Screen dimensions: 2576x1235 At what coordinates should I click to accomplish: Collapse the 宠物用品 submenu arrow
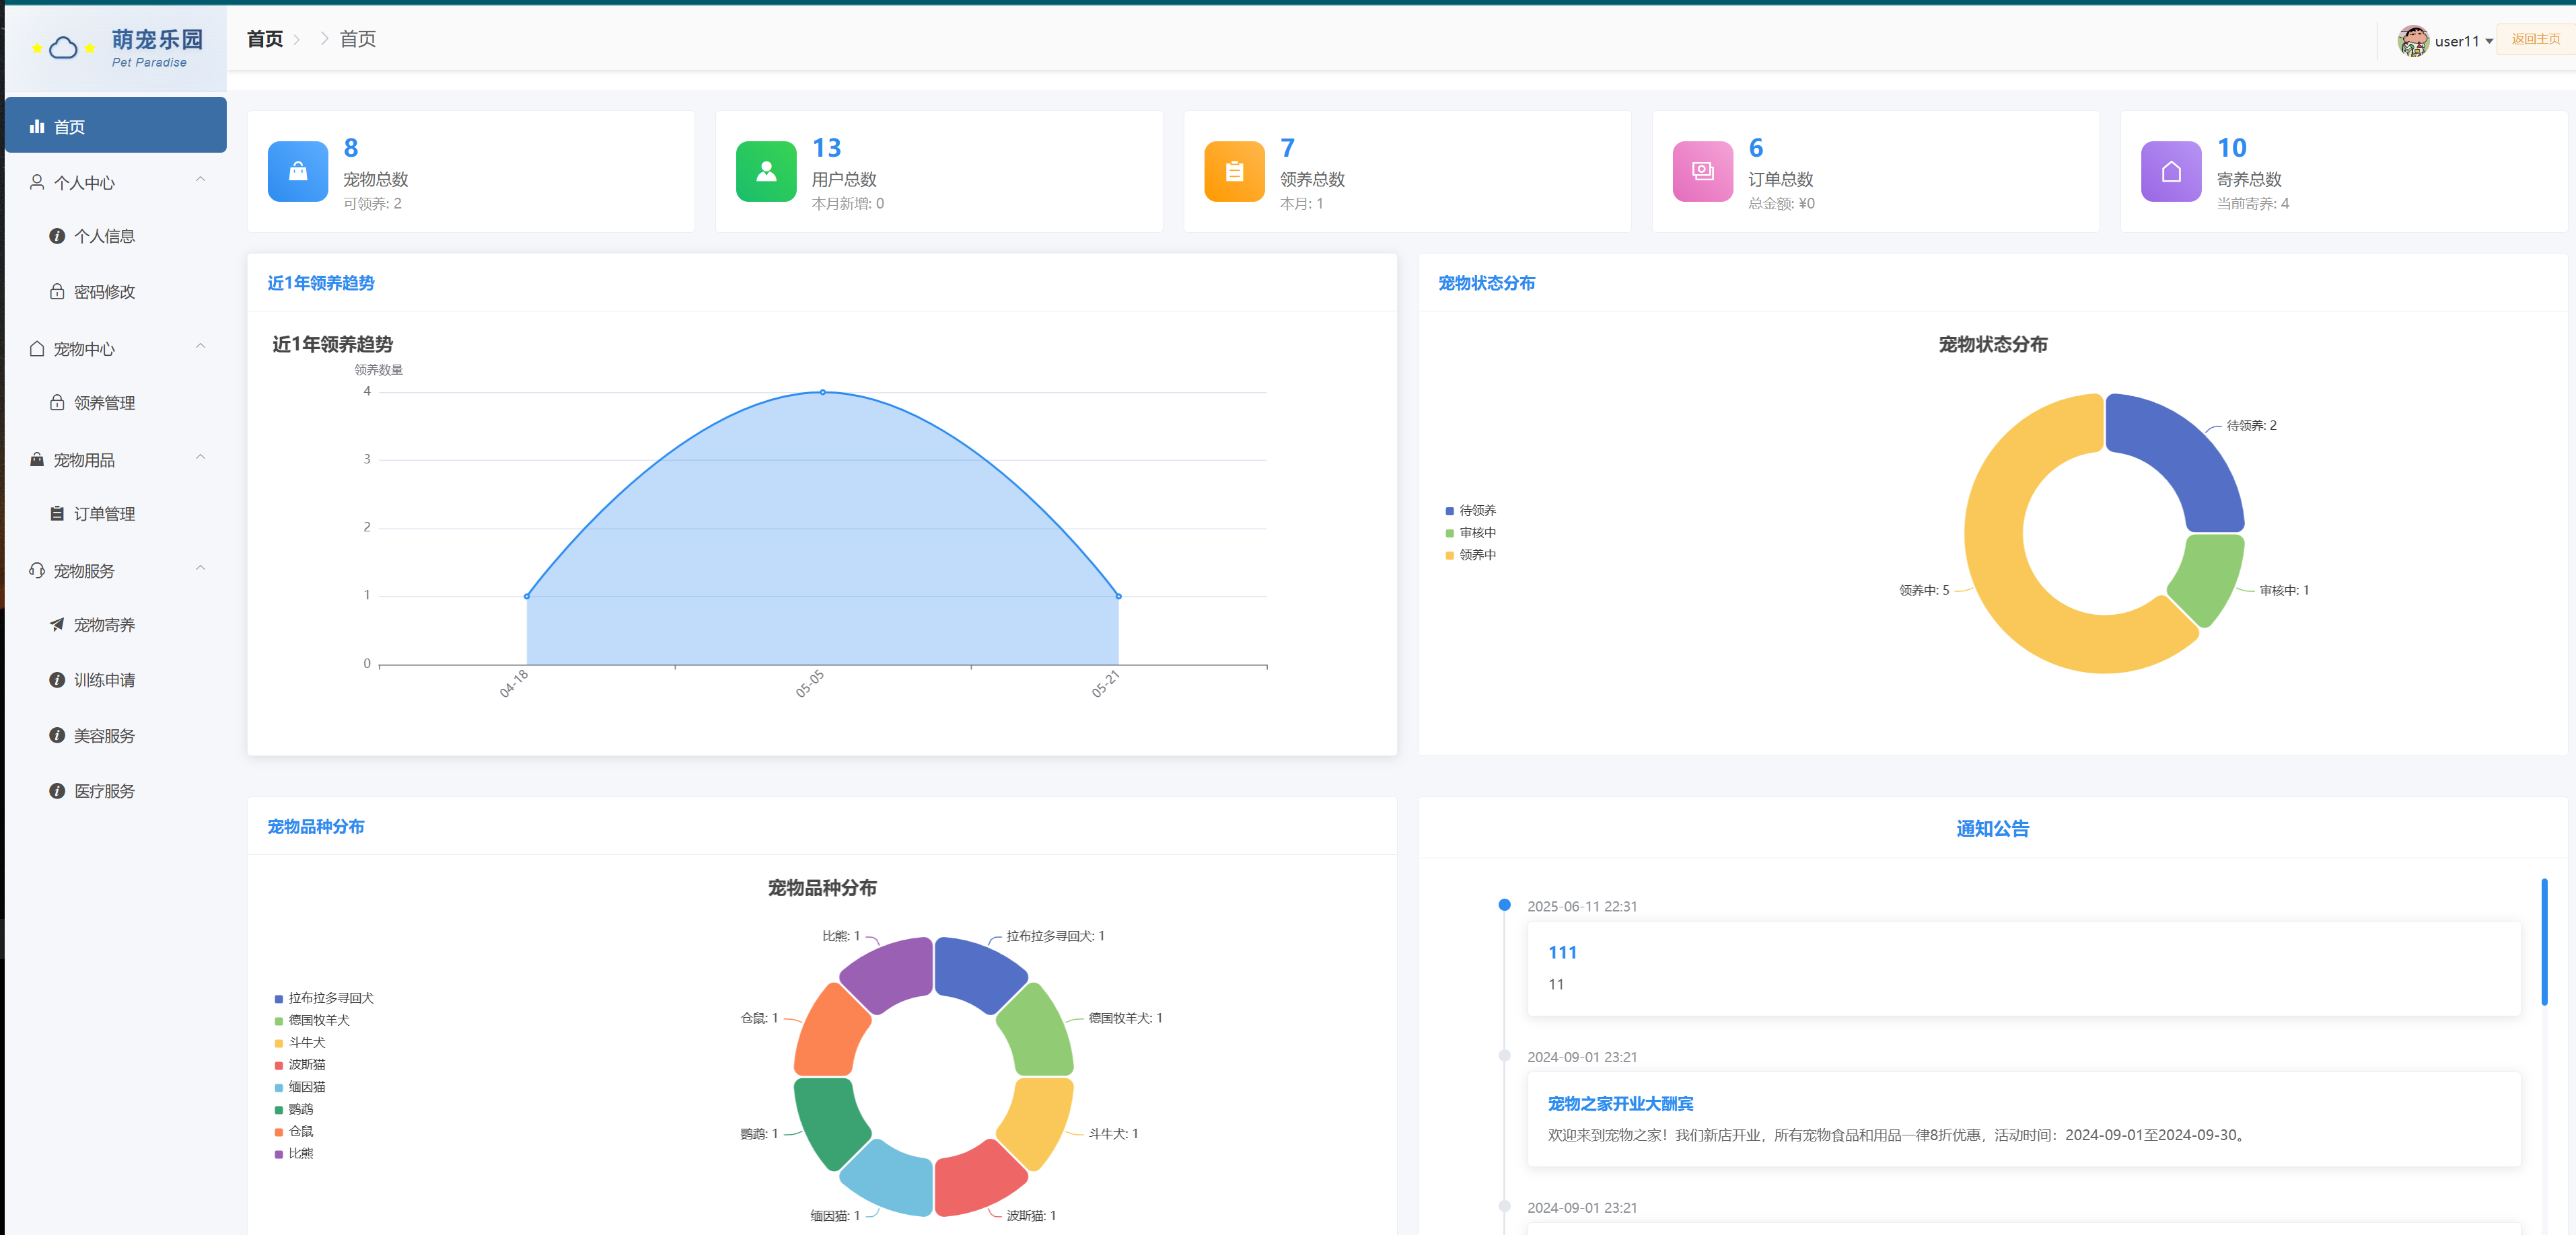coord(200,457)
